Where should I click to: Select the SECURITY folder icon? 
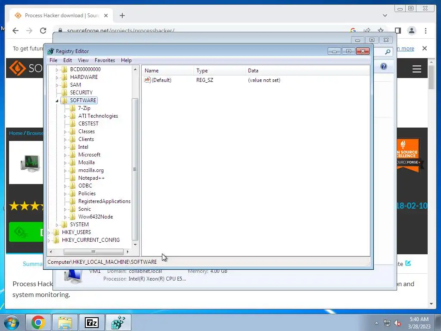pyautogui.click(x=65, y=93)
